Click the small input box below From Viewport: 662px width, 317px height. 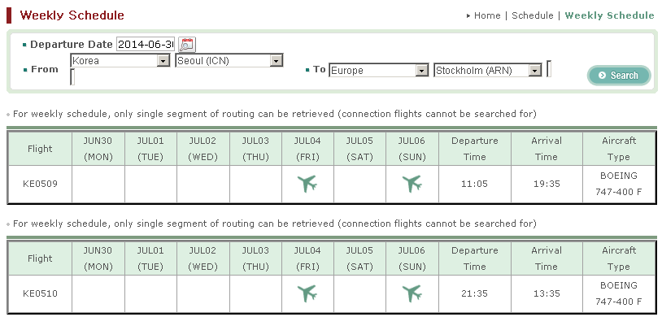tap(72, 77)
